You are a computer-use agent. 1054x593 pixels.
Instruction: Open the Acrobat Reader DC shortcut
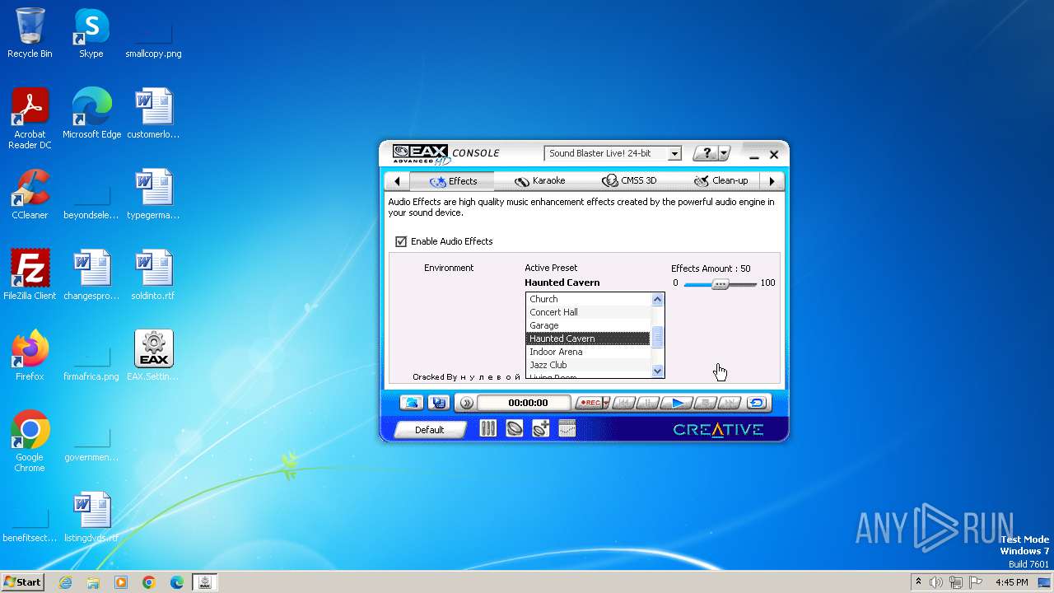(30, 119)
